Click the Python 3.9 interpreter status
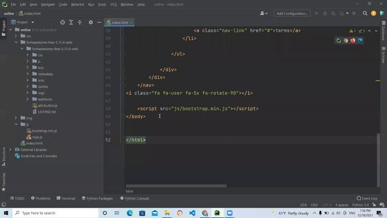Screen dimensions: 387x218 click(x=360, y=205)
